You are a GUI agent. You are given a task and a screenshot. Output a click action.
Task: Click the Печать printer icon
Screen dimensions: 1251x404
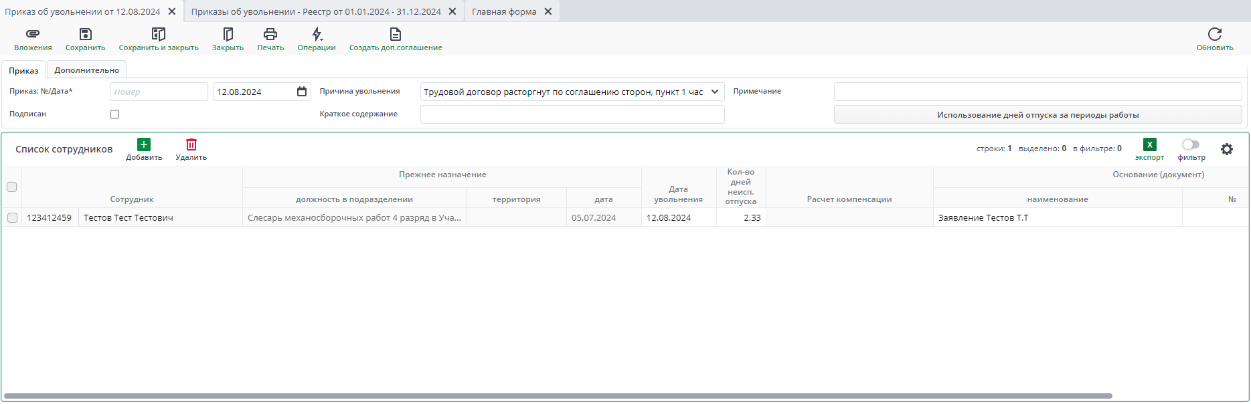[x=270, y=34]
